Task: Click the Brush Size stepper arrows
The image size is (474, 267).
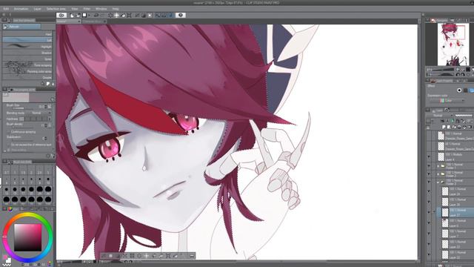Action: (46, 107)
